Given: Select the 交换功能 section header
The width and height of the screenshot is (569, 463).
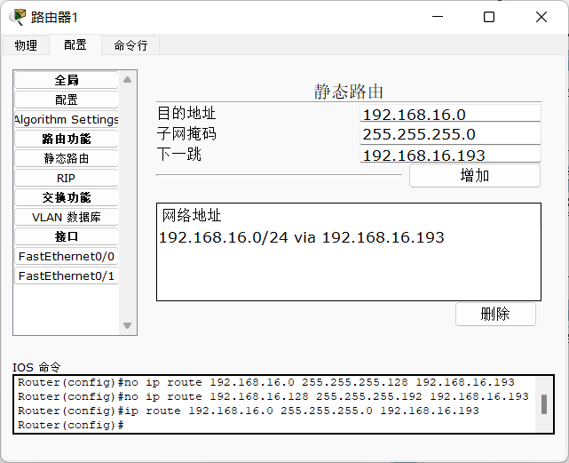Looking at the screenshot, I should point(67,197).
